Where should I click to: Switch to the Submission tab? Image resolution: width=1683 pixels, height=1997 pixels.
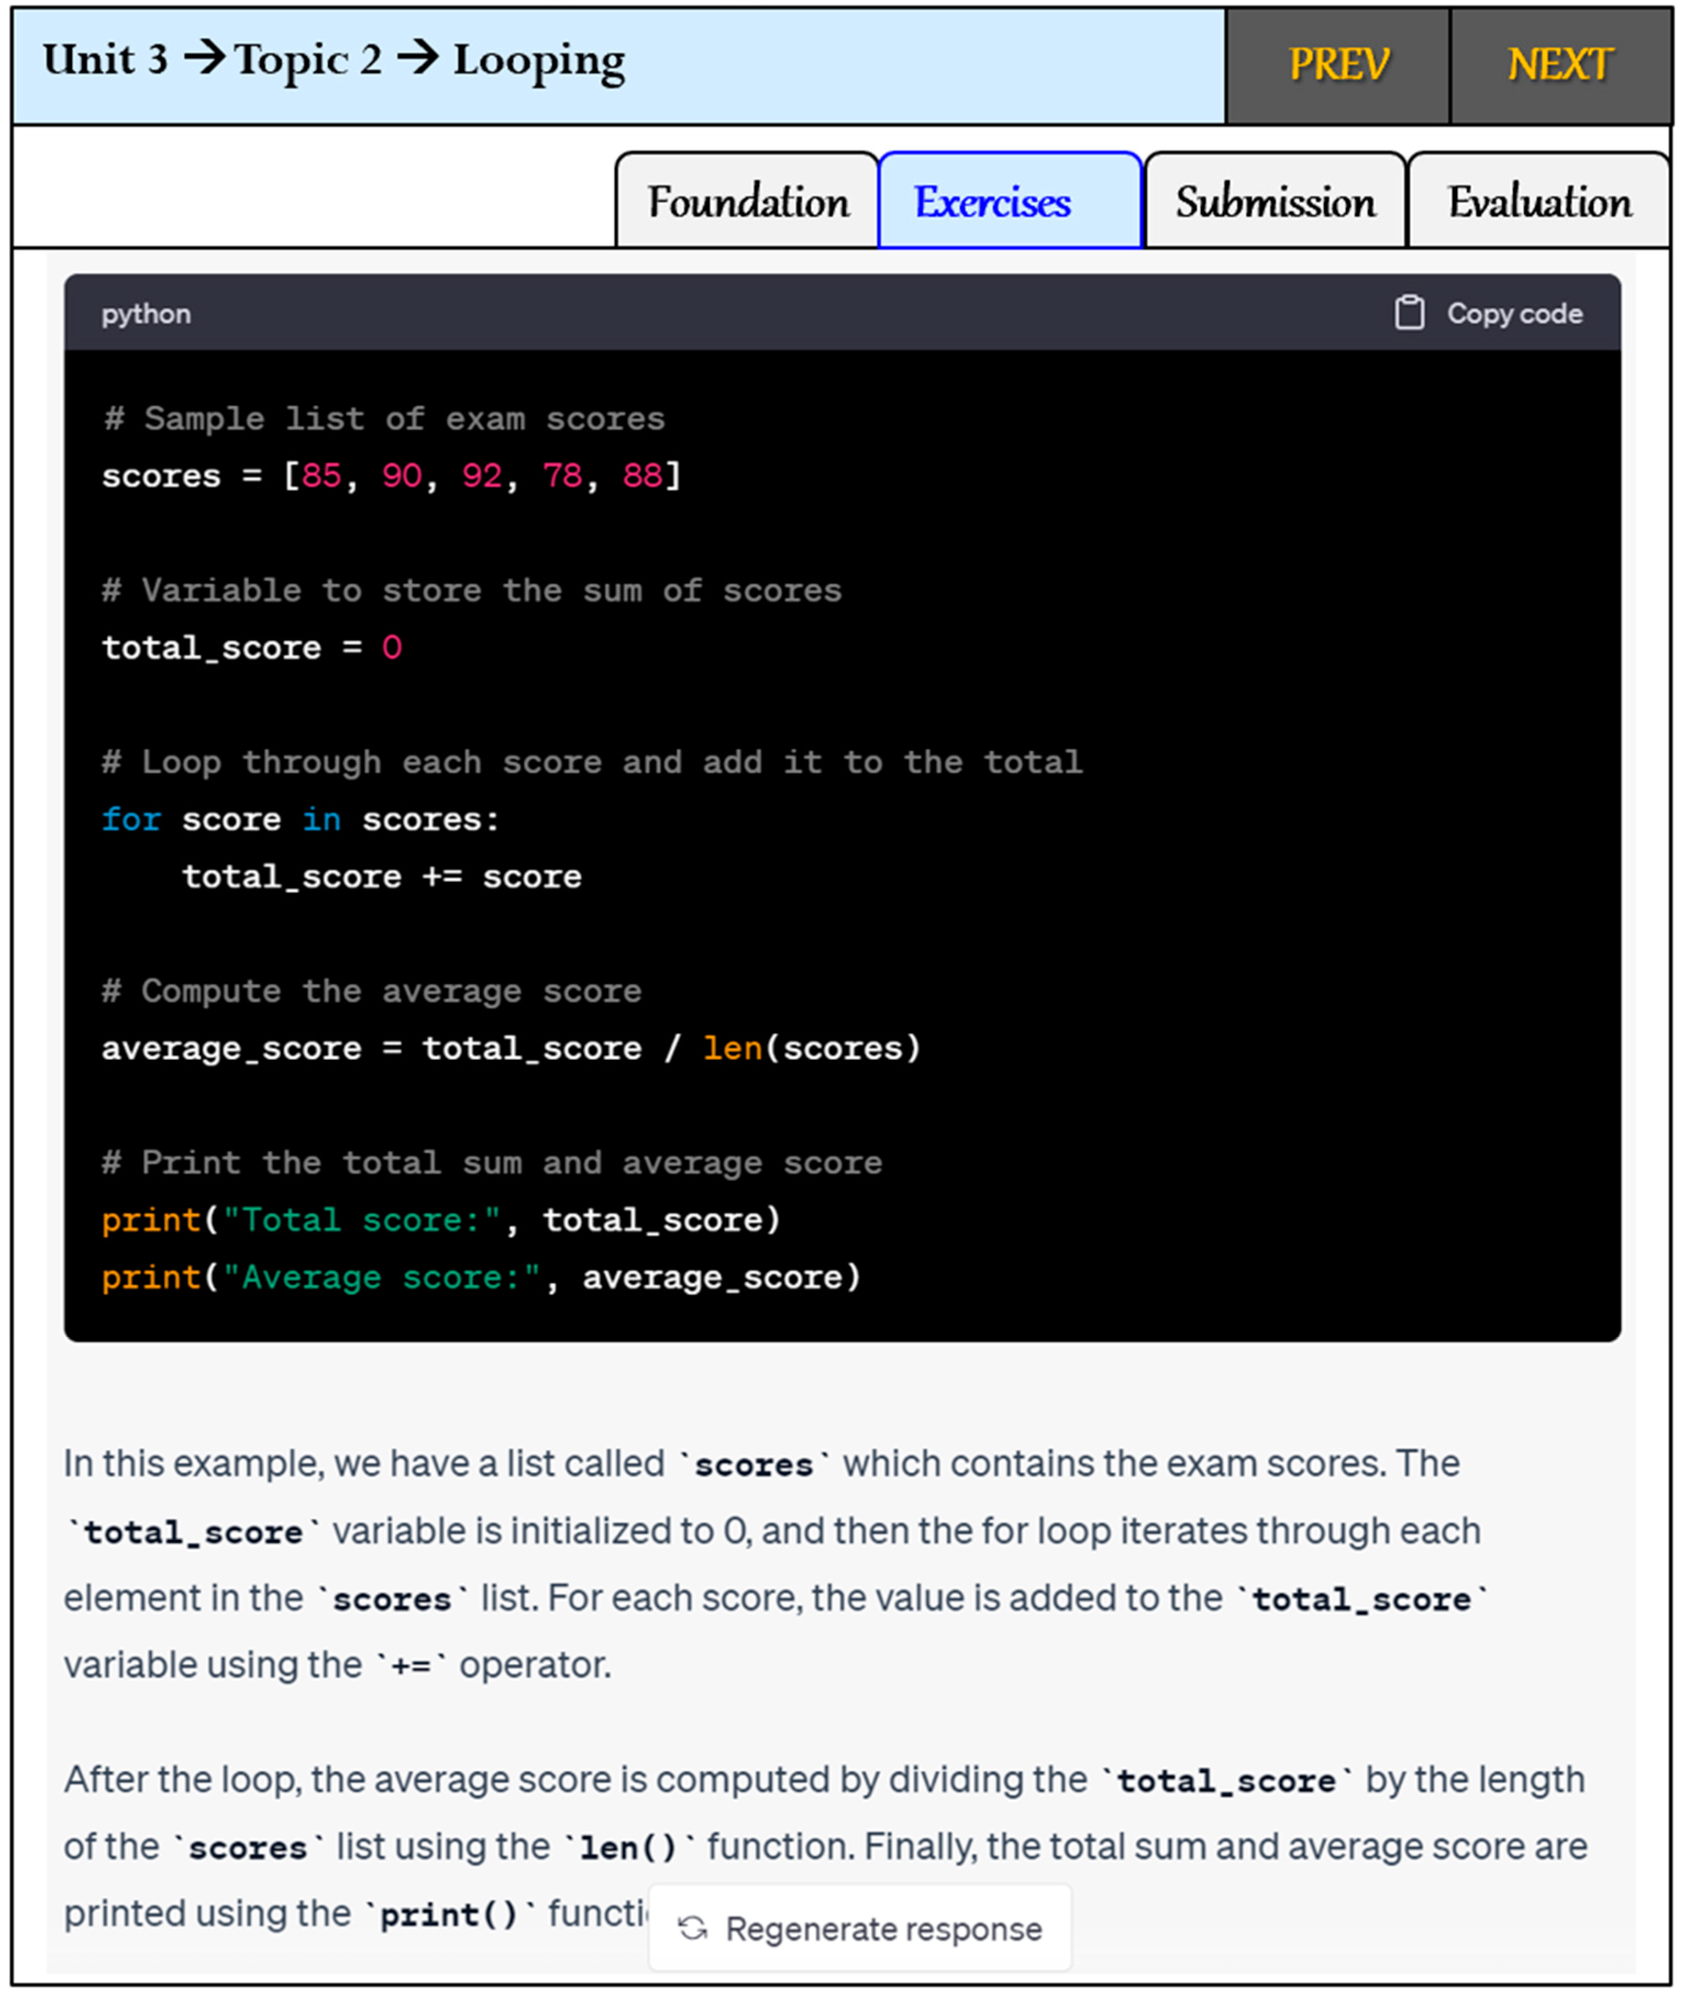1275,202
